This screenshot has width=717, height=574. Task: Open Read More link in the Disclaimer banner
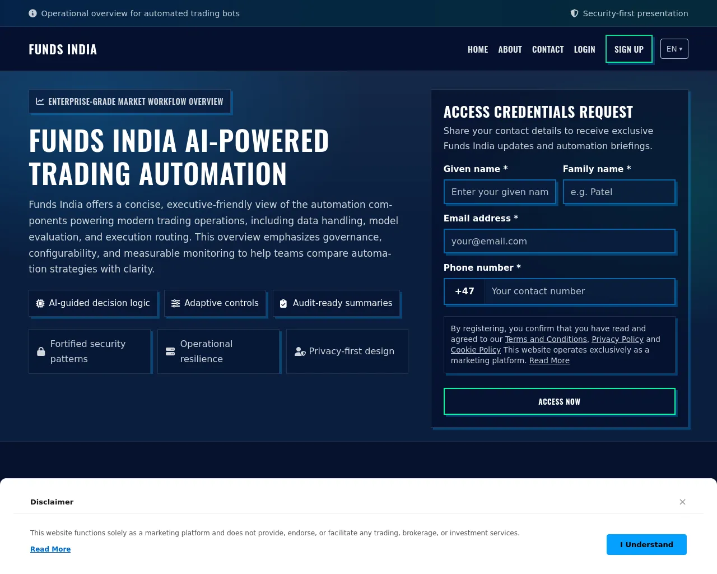click(50, 549)
